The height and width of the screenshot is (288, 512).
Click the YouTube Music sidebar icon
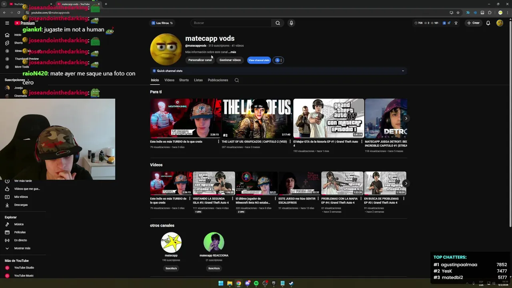pos(7,276)
